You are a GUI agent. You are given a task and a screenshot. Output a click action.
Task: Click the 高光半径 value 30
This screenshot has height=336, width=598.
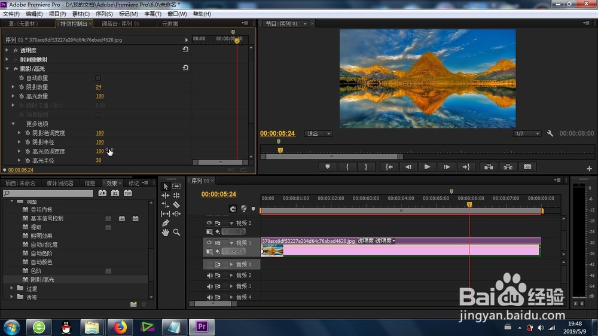coord(99,161)
